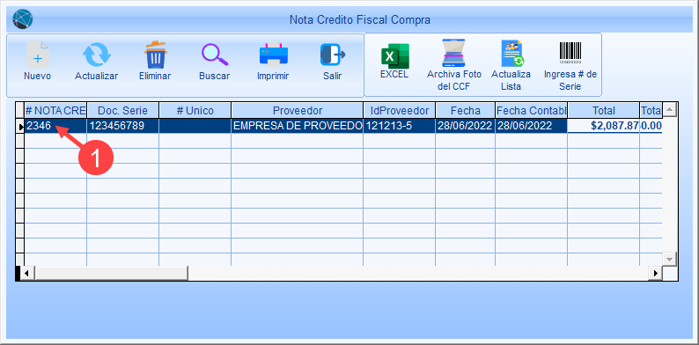Click the globe logo in title bar

tap(22, 19)
